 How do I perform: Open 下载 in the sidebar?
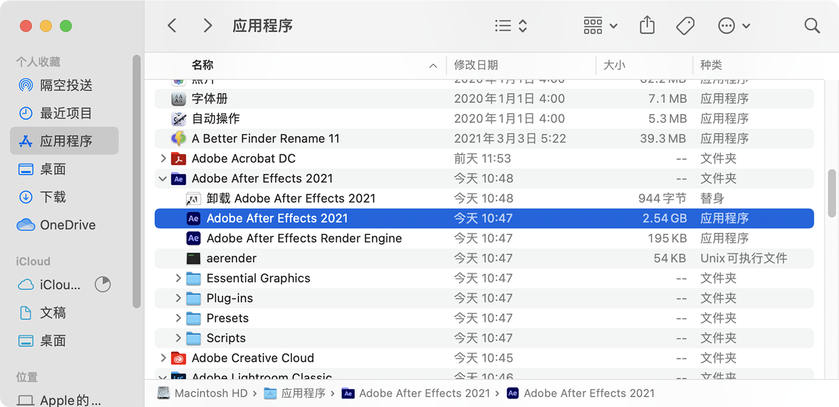(x=64, y=197)
